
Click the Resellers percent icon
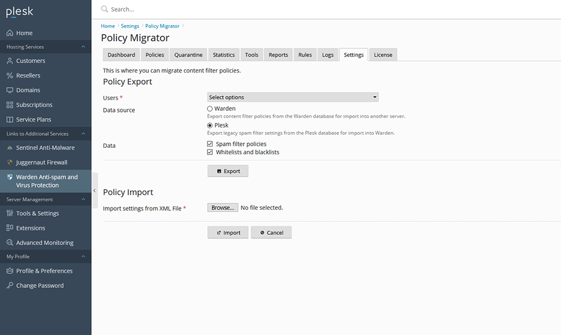coord(10,76)
